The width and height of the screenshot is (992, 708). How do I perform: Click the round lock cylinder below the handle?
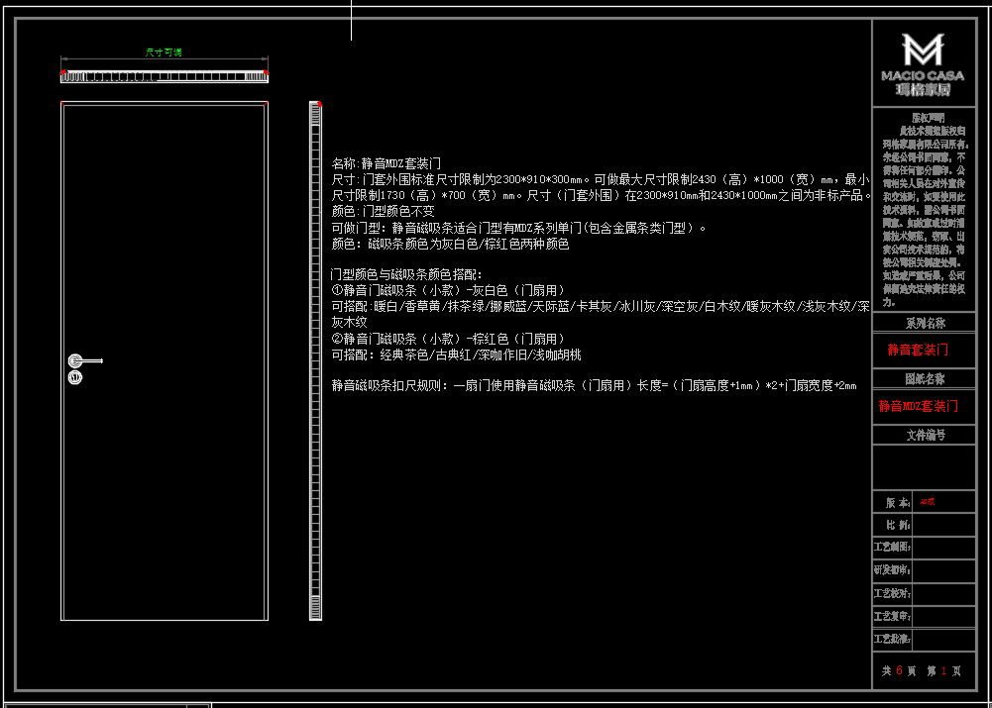click(x=75, y=377)
